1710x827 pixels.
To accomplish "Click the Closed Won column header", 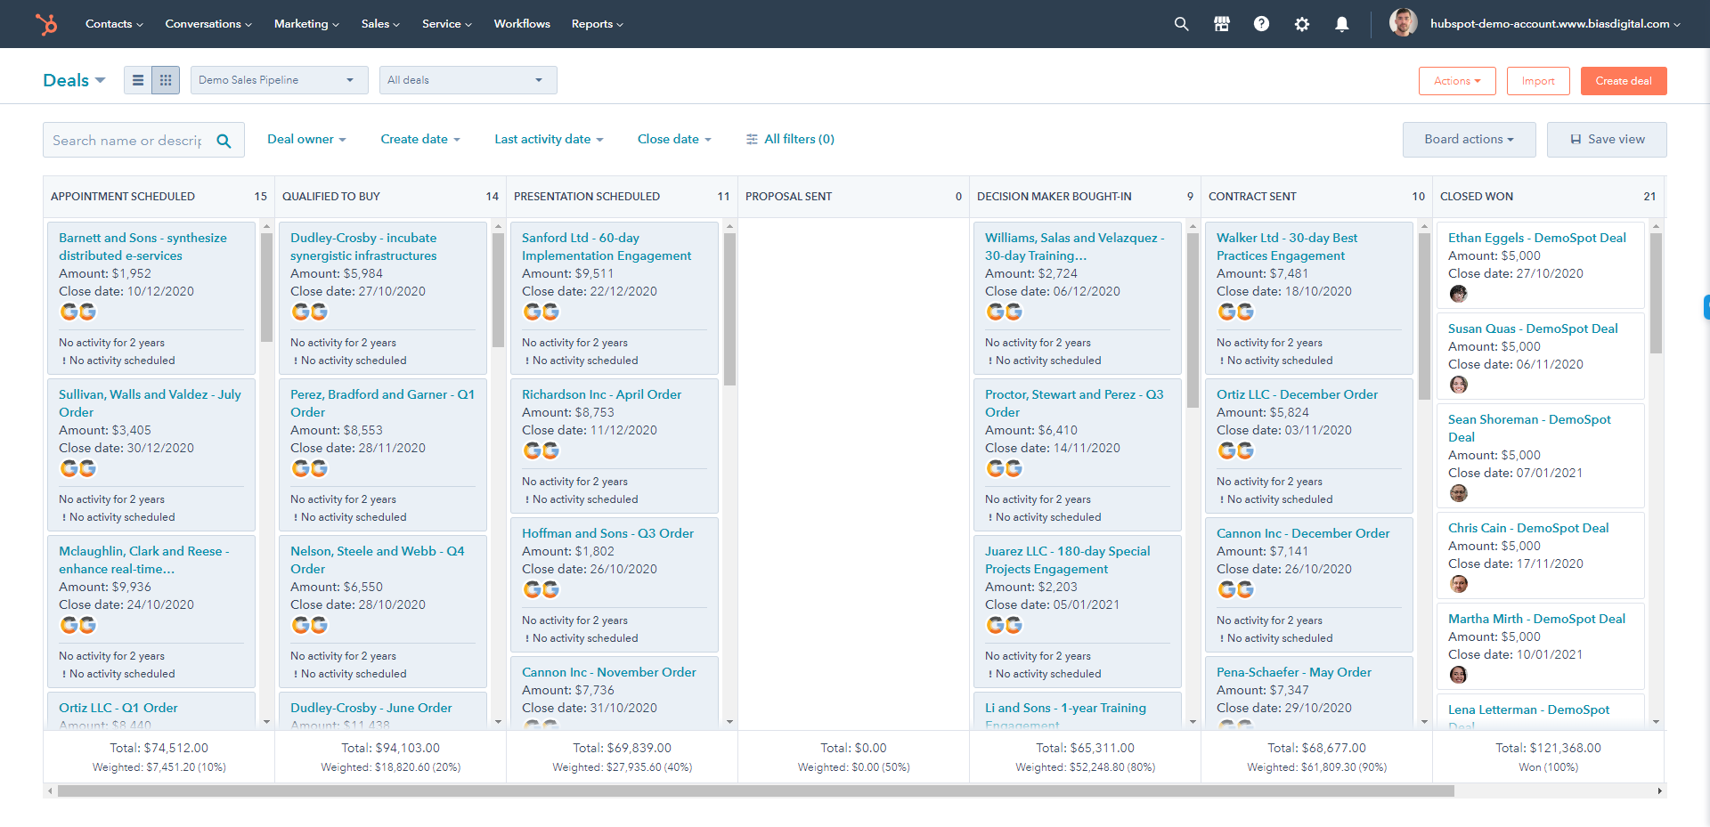I will pos(1548,197).
